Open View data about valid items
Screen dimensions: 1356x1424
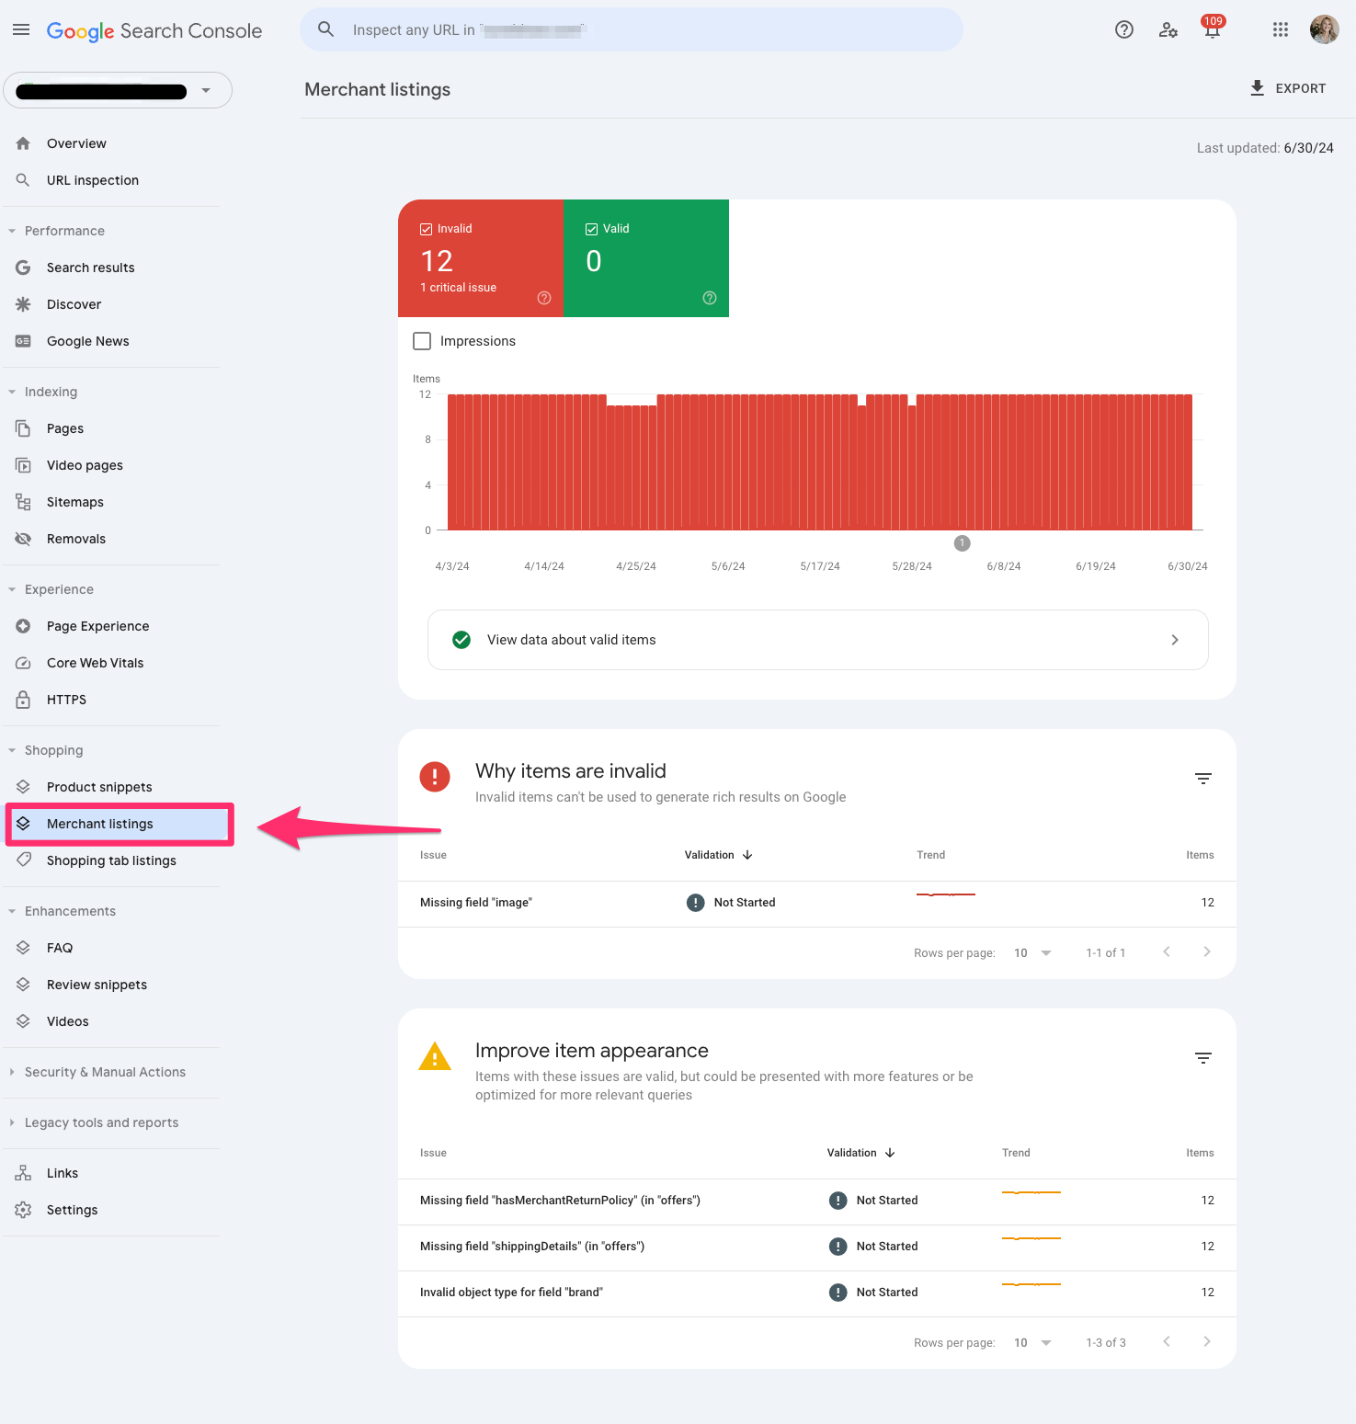pos(817,640)
